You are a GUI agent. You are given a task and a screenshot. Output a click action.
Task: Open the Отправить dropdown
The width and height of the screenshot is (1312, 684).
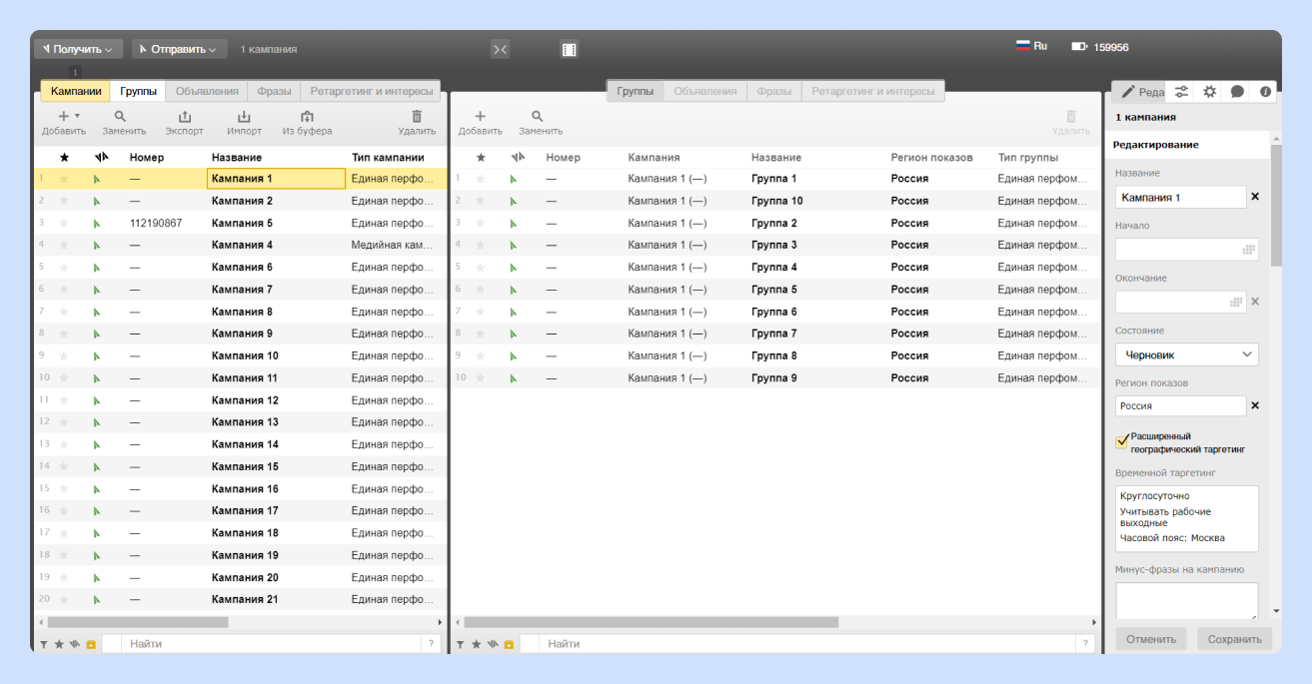coord(180,49)
